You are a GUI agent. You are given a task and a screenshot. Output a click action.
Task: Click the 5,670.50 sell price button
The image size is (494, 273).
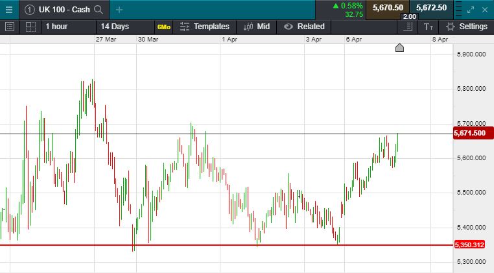[x=388, y=8]
